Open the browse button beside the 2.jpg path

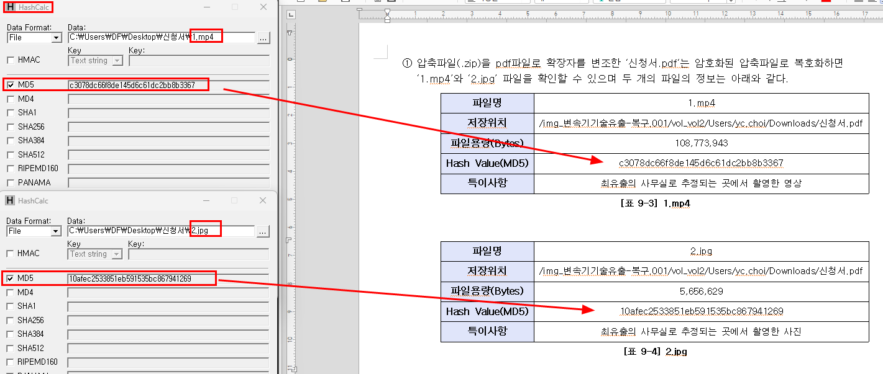point(263,231)
